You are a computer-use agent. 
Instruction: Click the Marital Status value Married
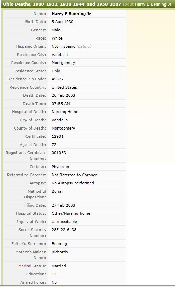58,266
